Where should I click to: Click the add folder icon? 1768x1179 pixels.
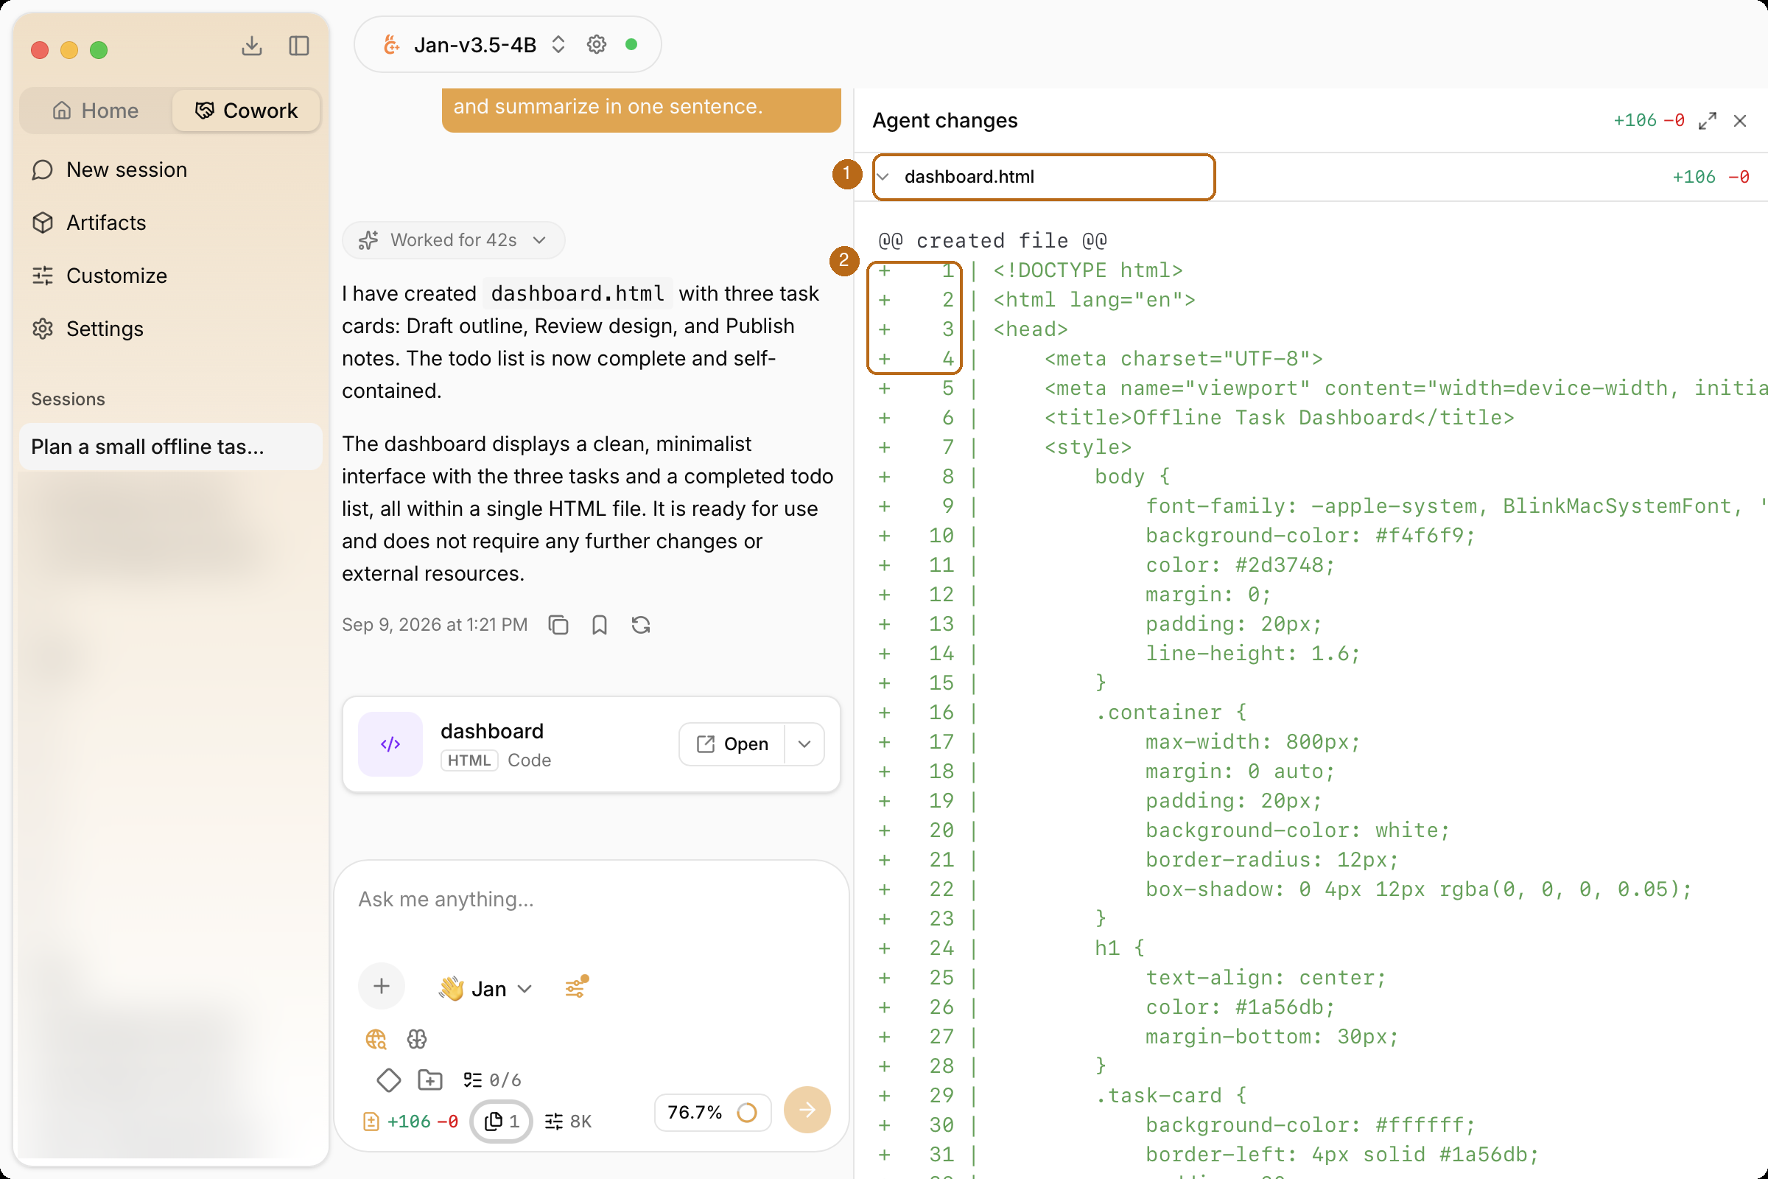point(430,1080)
